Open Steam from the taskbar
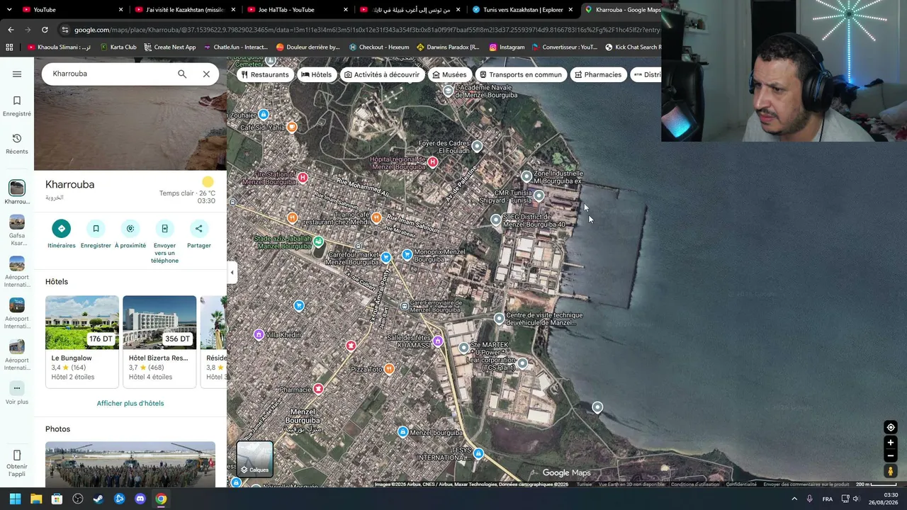This screenshot has height=510, width=907. [x=98, y=499]
